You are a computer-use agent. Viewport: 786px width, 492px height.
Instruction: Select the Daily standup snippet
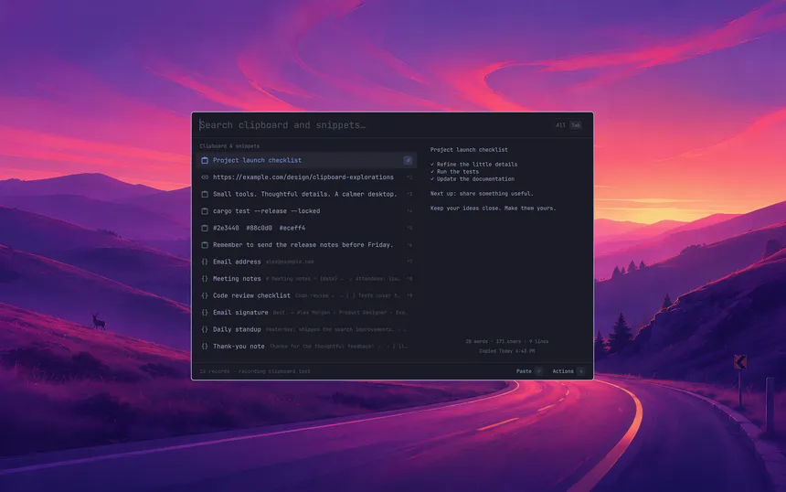pyautogui.click(x=307, y=329)
